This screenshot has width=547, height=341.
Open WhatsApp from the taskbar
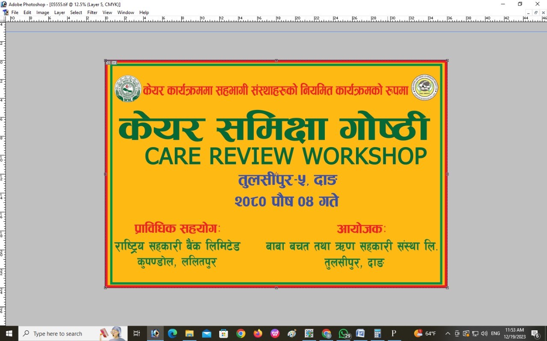[344, 333]
